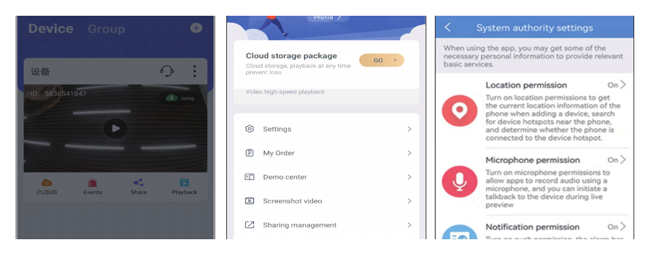Toggle Microphone permission On status
Screen dimensions: 650x255
[617, 160]
